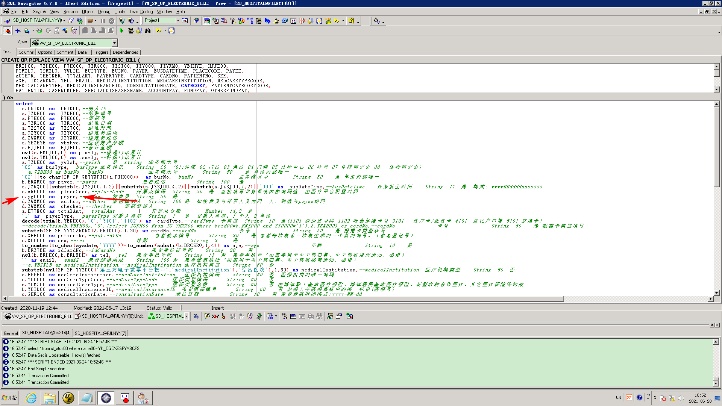Image resolution: width=722 pixels, height=406 pixels.
Task: Click the editor horizontal scrollbar
Action: coord(286,299)
